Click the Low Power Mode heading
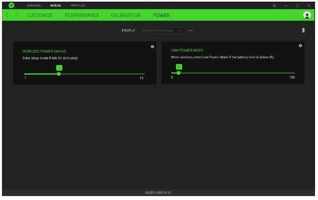This screenshot has height=200, width=318. pos(187,51)
